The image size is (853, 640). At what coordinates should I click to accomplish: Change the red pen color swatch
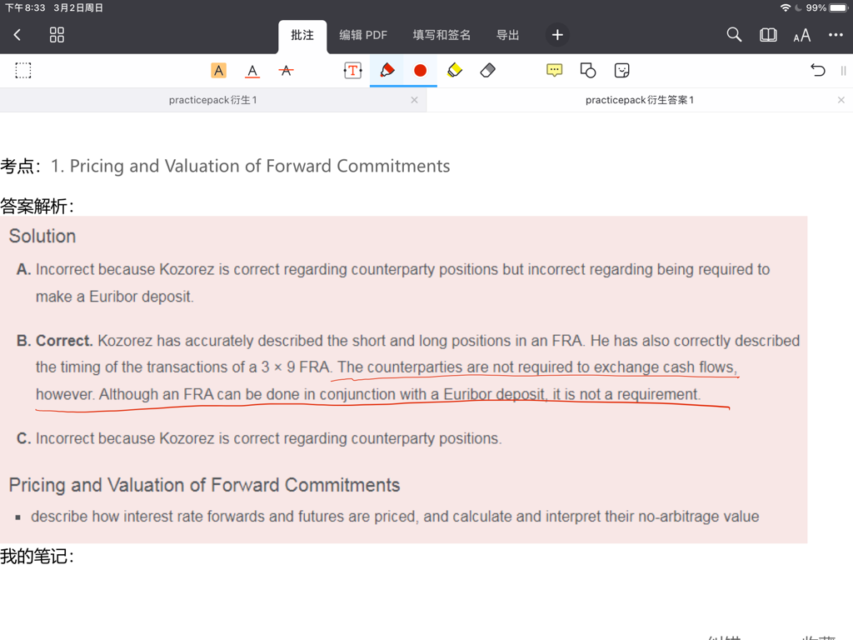[x=420, y=71]
